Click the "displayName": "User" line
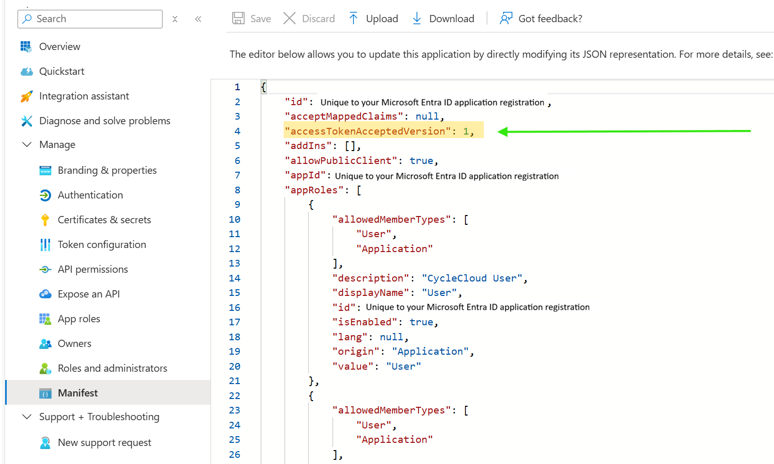This screenshot has width=774, height=464. 397,293
